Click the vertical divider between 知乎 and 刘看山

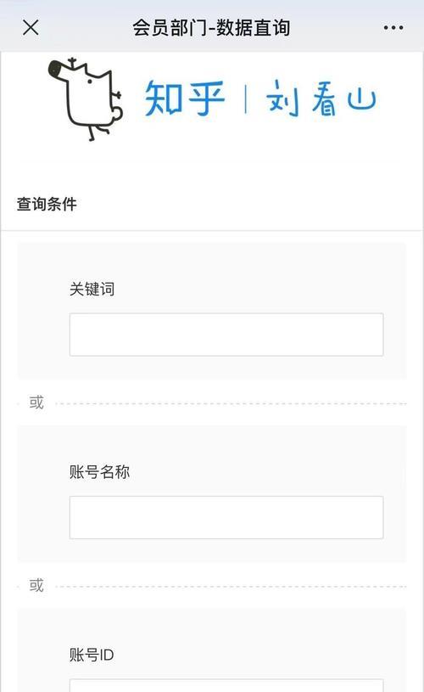pyautogui.click(x=246, y=99)
